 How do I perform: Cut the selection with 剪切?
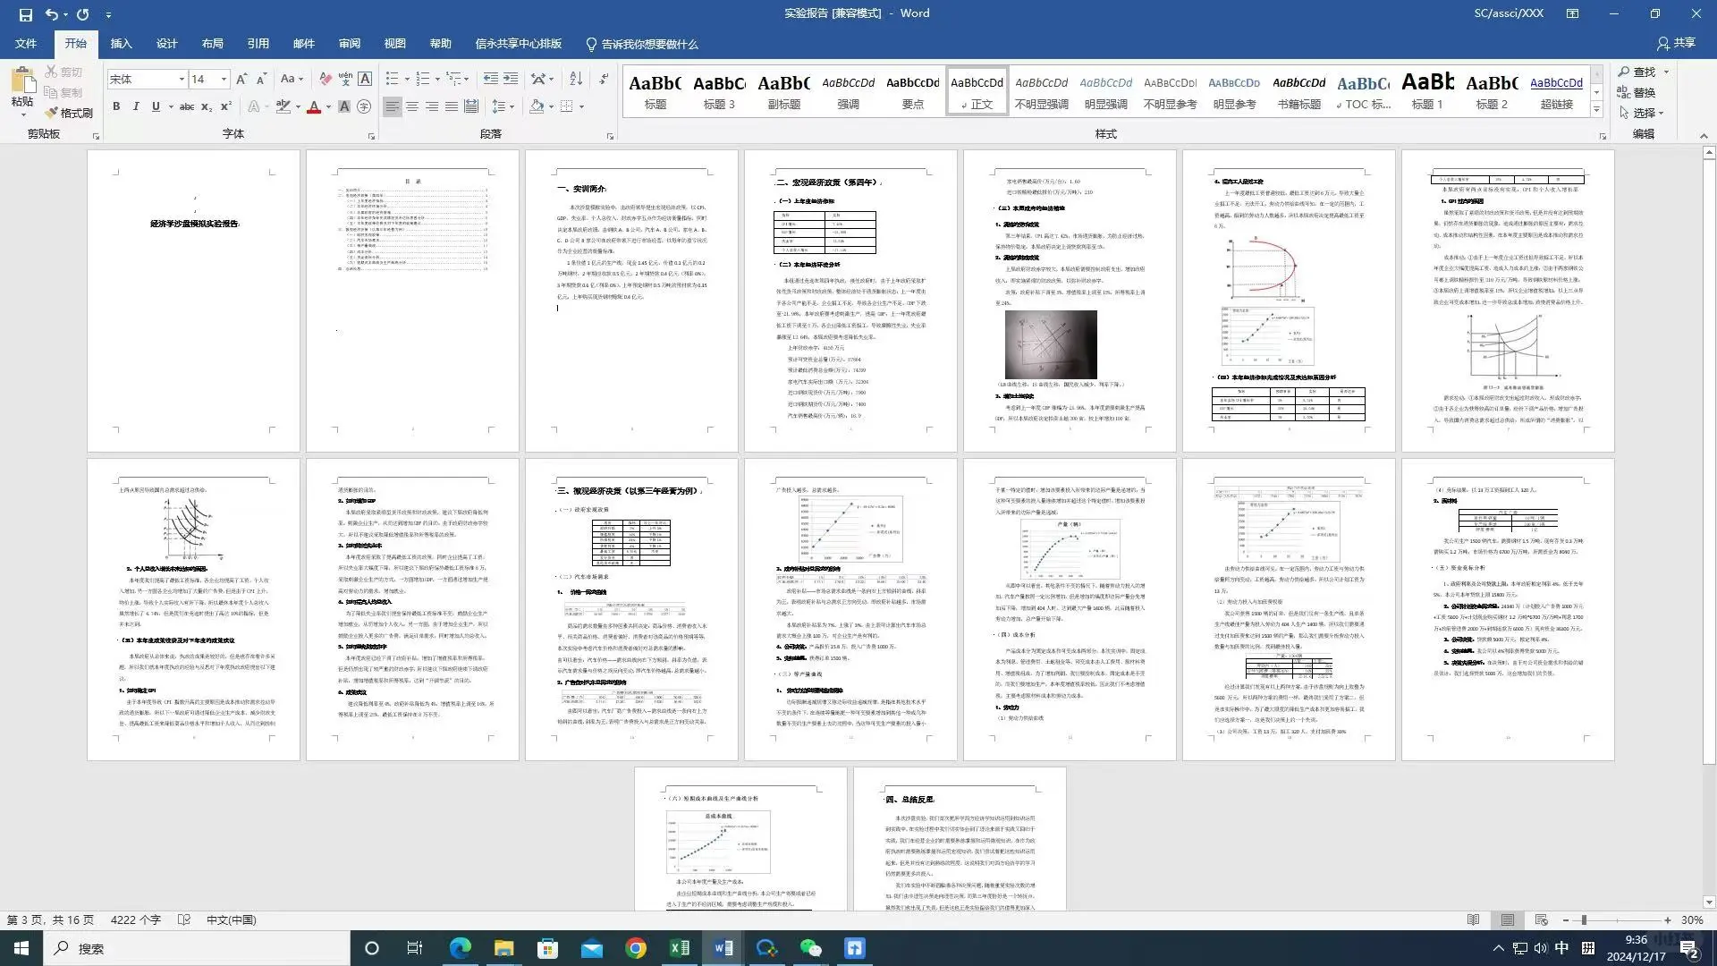(x=63, y=72)
